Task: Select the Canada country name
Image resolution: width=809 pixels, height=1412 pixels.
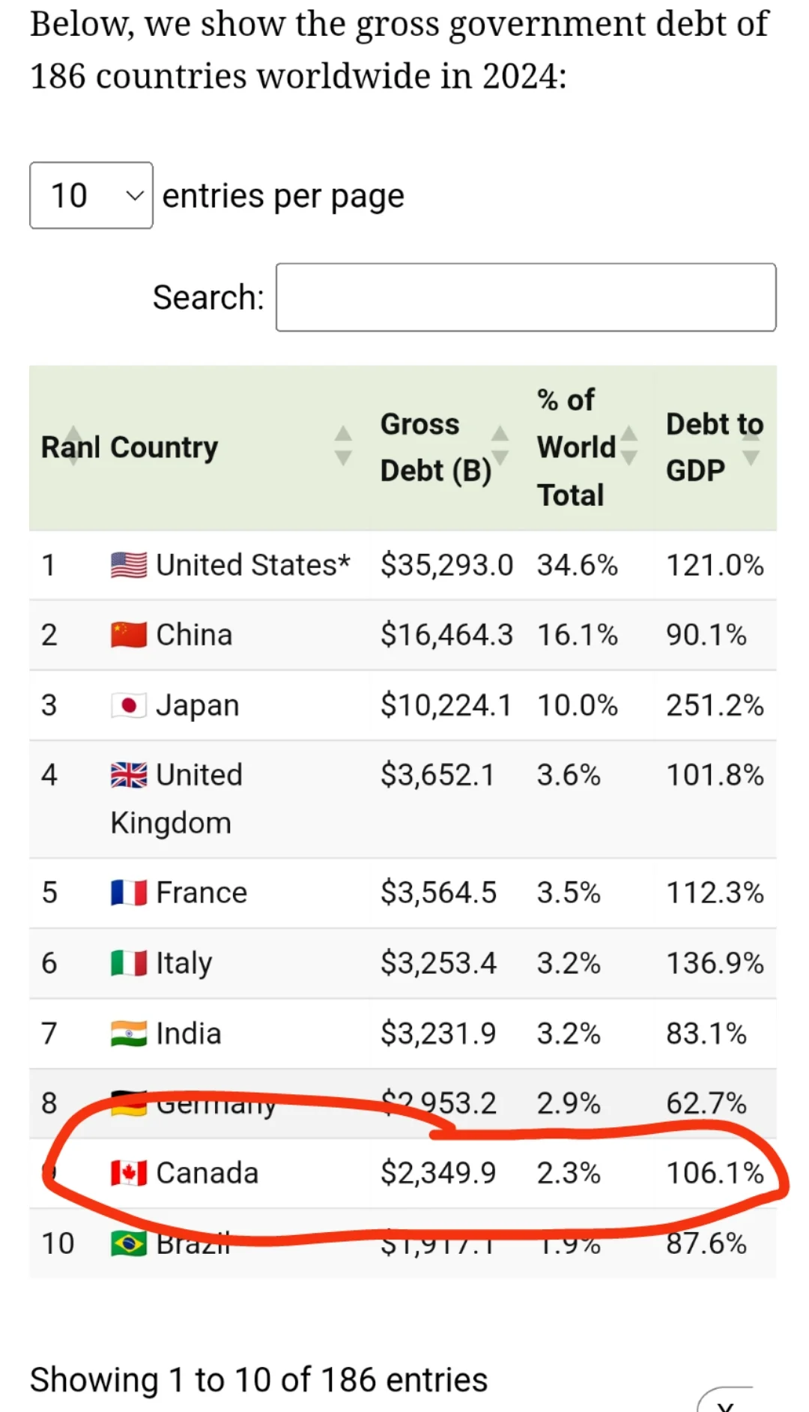Action: 207,1173
